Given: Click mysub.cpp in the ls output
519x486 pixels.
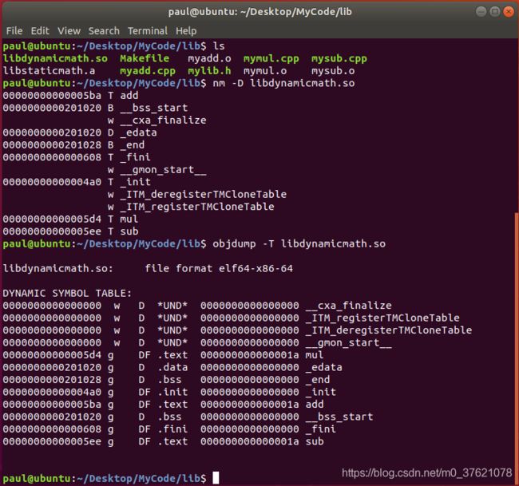Looking at the screenshot, I should coord(339,58).
